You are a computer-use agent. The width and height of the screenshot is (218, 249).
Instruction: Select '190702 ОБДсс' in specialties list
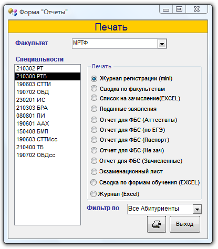(x=47, y=155)
